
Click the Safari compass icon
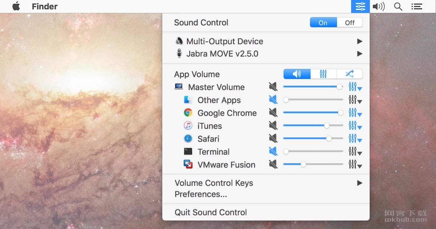(x=188, y=138)
